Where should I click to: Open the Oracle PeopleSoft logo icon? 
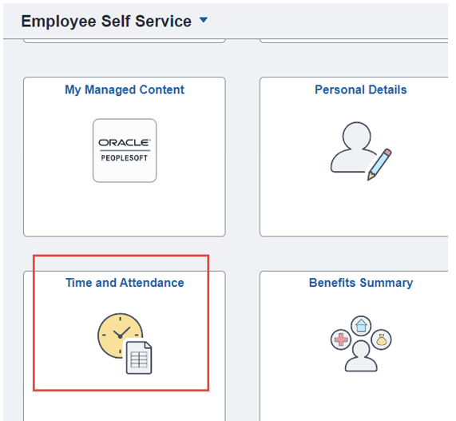[125, 150]
